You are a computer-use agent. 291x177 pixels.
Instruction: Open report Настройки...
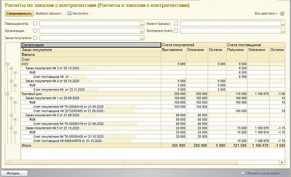click(x=79, y=13)
